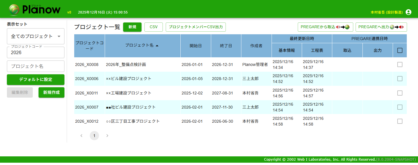418x165 pixels.
Task: Select checkbox for ××工場建設プロジェクト row
Action: point(400,93)
